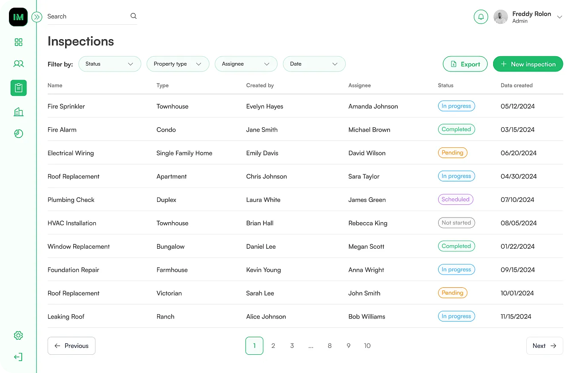Open the Freddy Rolon profile menu

(528, 17)
